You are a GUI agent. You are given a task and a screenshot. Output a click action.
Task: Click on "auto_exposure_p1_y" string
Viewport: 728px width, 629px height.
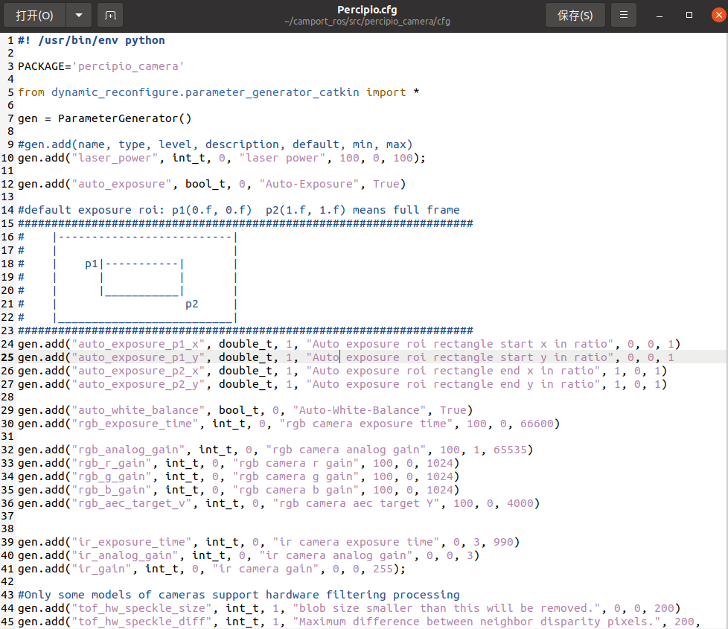pos(138,357)
